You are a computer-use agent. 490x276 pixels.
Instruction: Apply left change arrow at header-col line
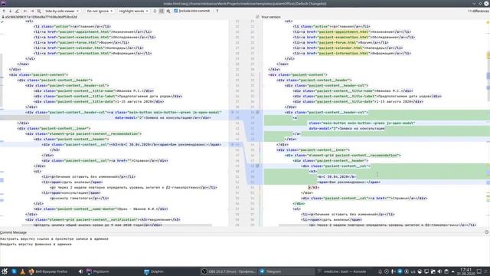pos(232,112)
